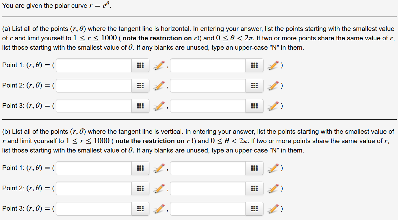398x220 pixels.
Task: Click the pencil editor icon for Point 2 r-value in part (a)
Action: 158,86
